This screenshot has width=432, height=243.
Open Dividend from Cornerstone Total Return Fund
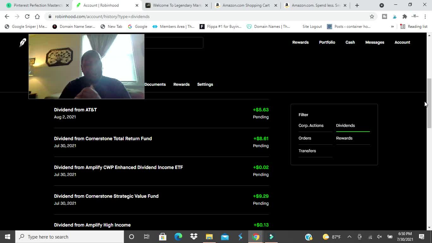pyautogui.click(x=161, y=142)
